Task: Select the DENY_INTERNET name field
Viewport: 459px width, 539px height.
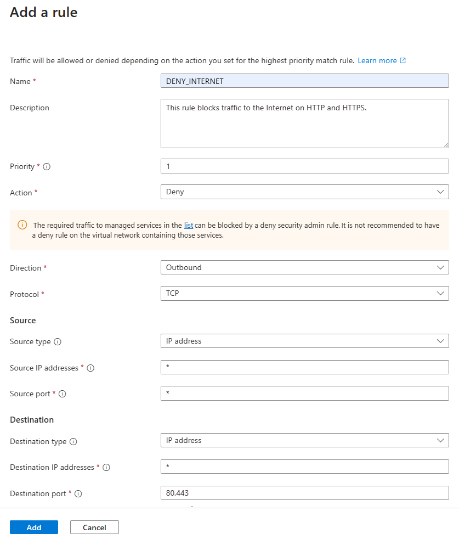Action: 305,81
